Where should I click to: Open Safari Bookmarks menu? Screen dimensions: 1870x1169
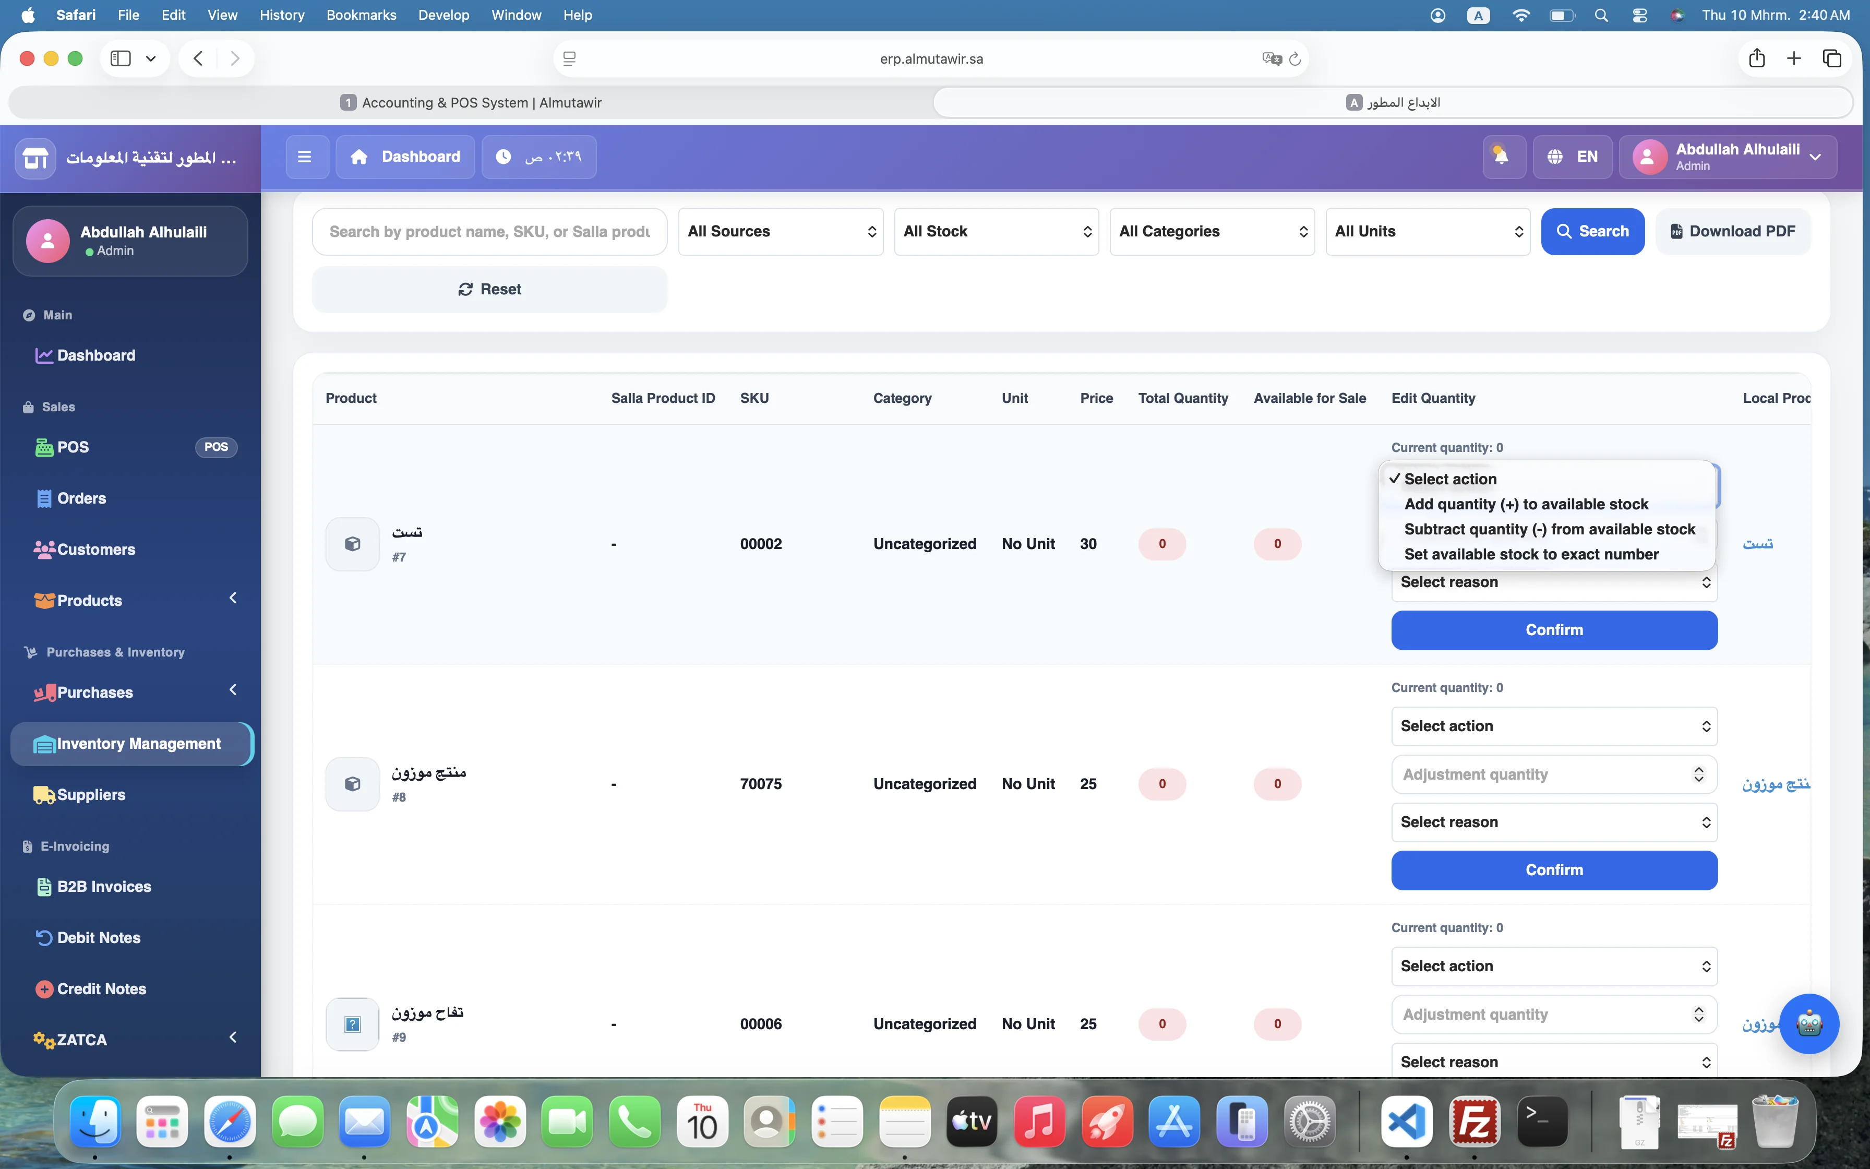pyautogui.click(x=361, y=16)
